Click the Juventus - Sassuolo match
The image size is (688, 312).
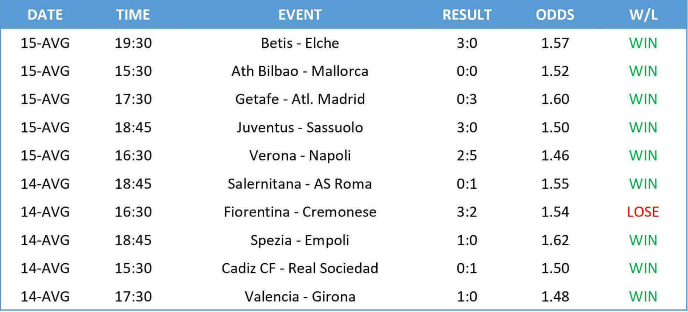coord(300,127)
